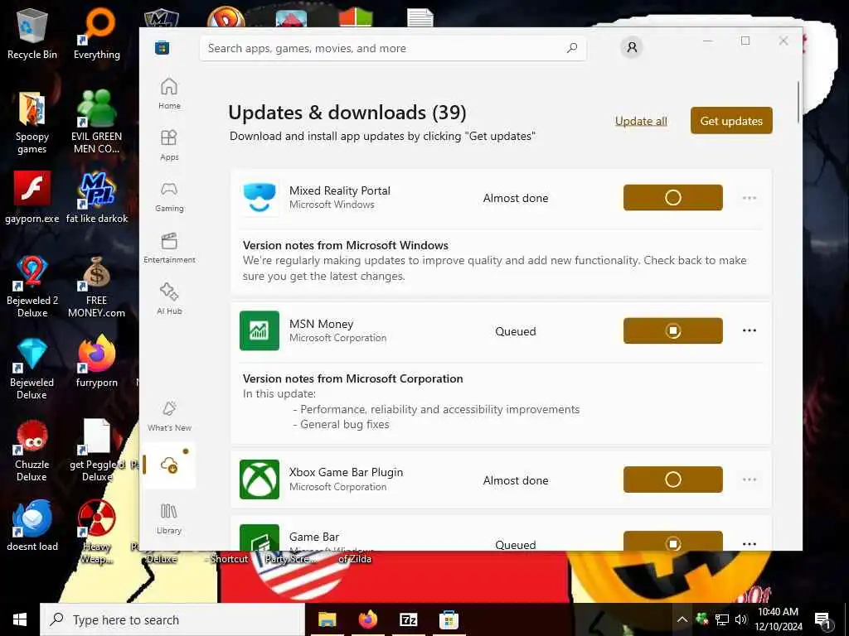Stop the MSN Money queued download
This screenshot has width=849, height=636.
(672, 330)
